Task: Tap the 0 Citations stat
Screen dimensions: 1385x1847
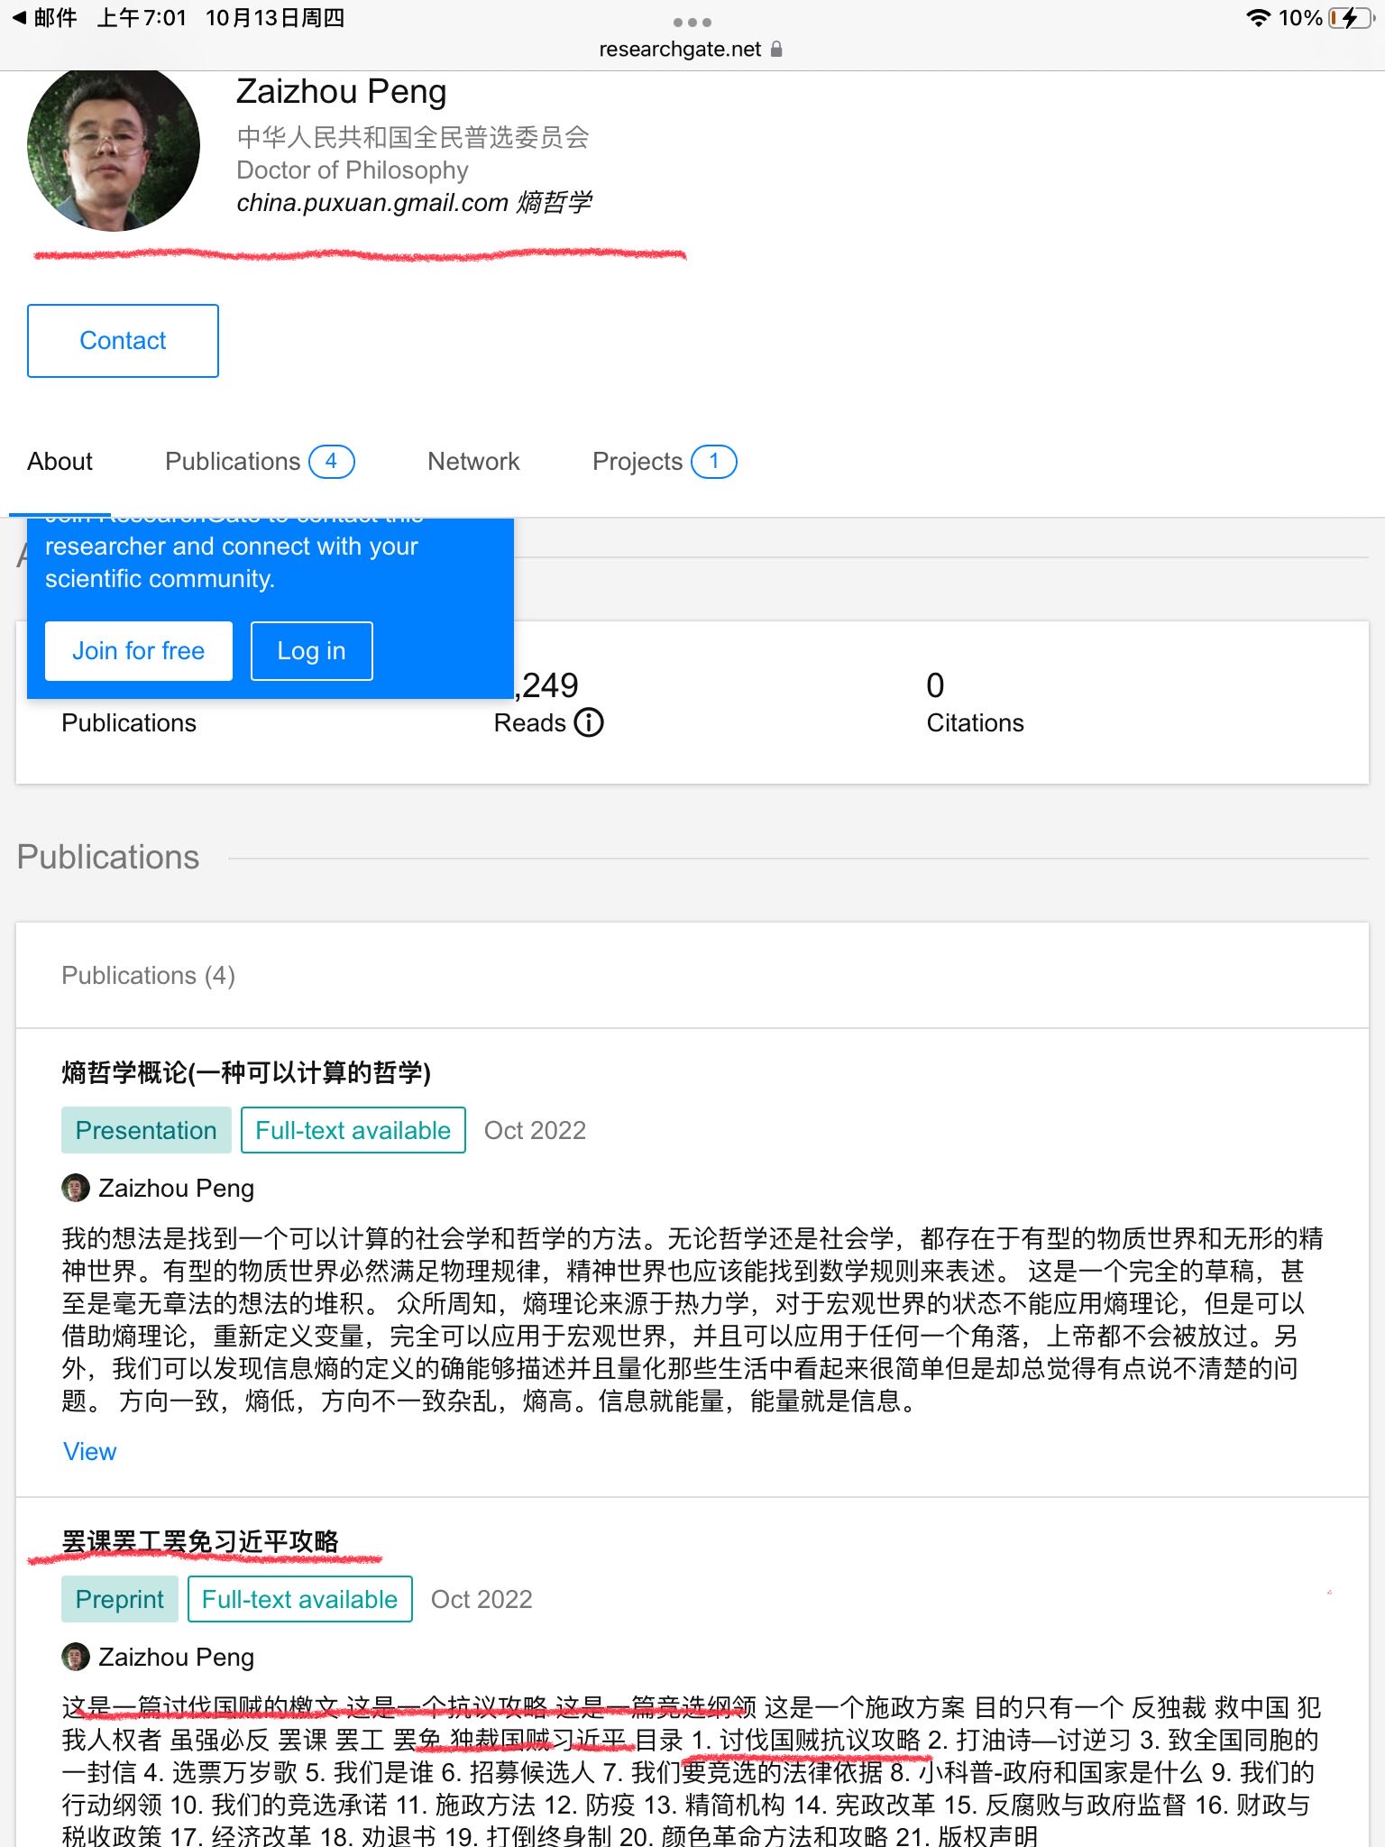Action: click(976, 703)
